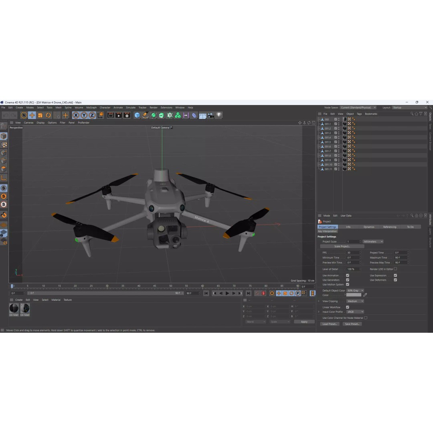
Task: Activate the Scale tool in top toolbar
Action: [x=40, y=115]
